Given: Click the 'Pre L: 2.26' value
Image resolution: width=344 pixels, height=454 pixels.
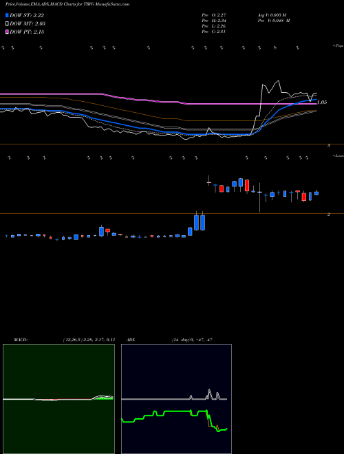Looking at the screenshot, I should pyautogui.click(x=214, y=25).
